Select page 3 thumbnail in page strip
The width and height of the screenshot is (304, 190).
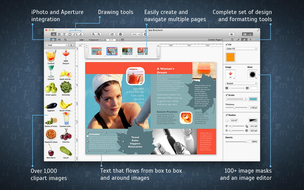127,51
